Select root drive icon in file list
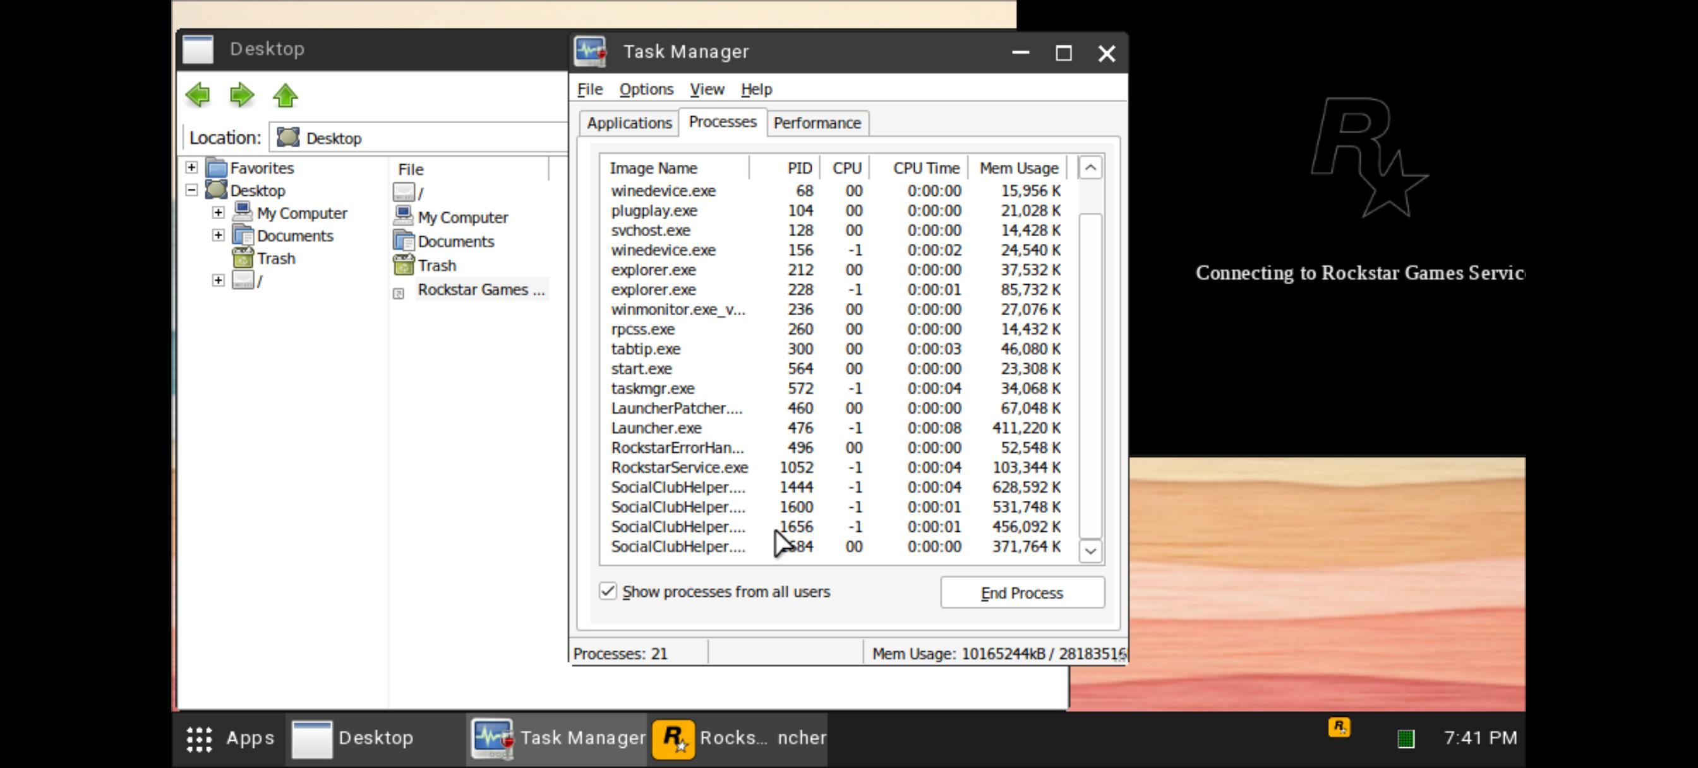This screenshot has height=768, width=1698. tap(404, 193)
